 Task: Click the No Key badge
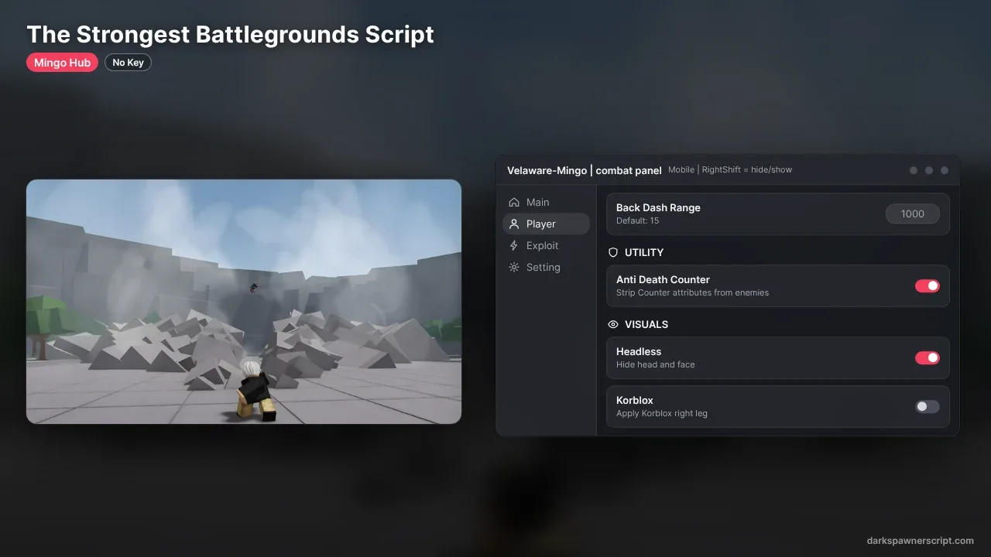tap(128, 63)
